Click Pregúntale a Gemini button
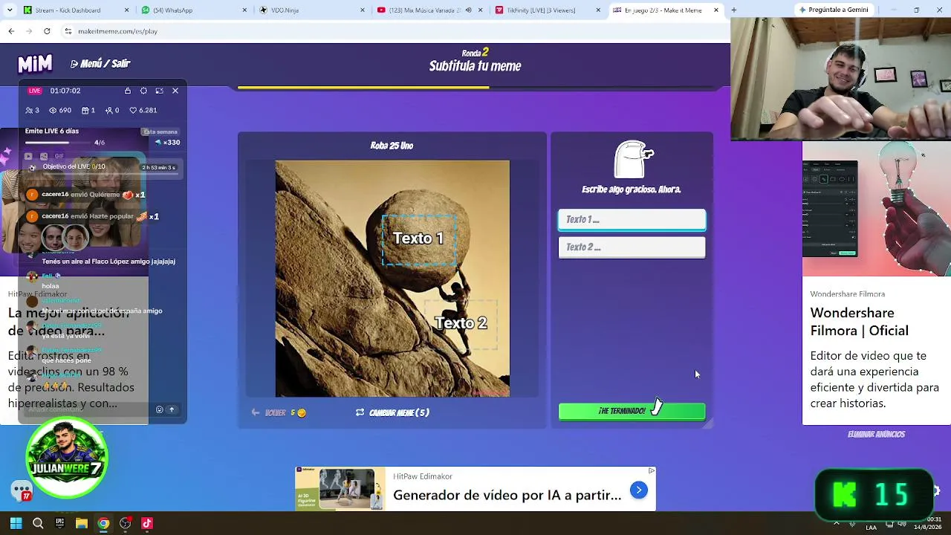 tap(834, 10)
